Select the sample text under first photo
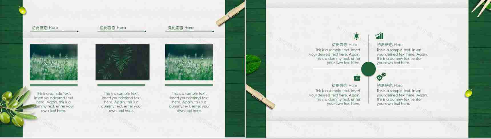The width and height of the screenshot is (491, 139). point(53,102)
